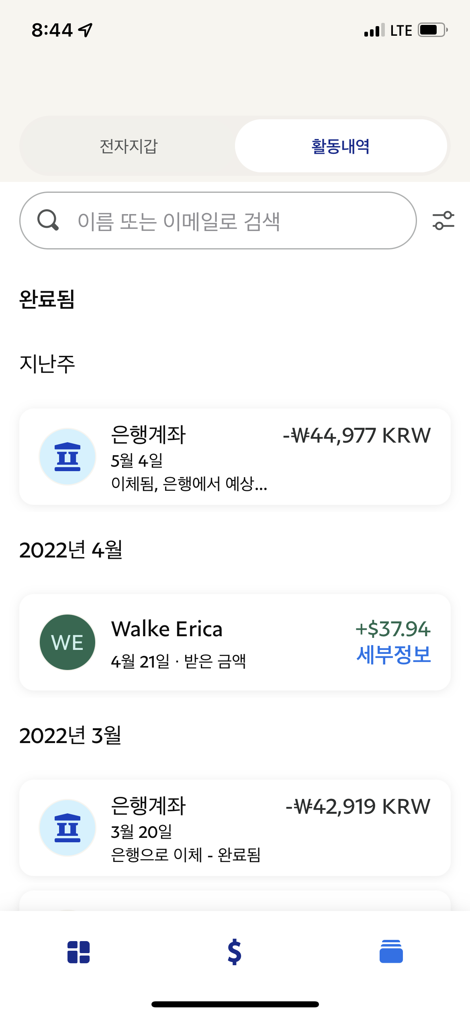Open the dashboard home icon
Screen dimensions: 470x1017
tap(78, 952)
